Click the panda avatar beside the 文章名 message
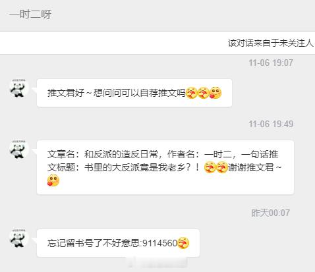 tap(18, 150)
